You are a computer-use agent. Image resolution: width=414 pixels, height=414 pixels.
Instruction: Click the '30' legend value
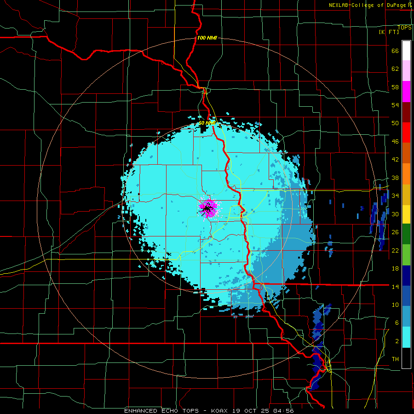395,214
